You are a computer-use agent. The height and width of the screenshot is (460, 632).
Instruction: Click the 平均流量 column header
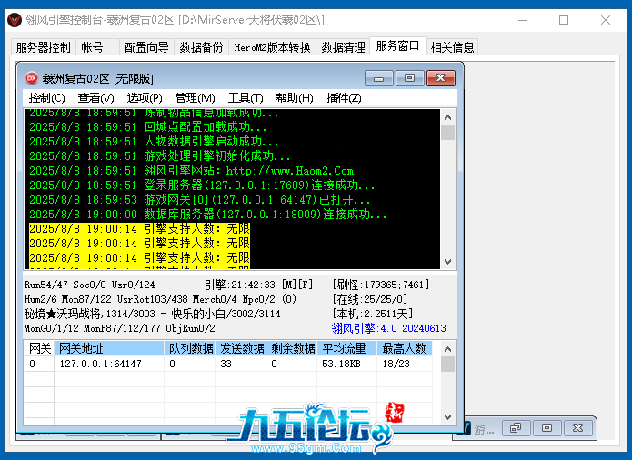[x=347, y=348]
